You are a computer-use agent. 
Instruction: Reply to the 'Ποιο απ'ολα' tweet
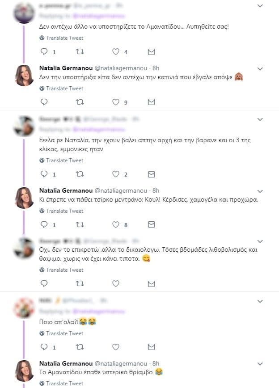(x=44, y=347)
